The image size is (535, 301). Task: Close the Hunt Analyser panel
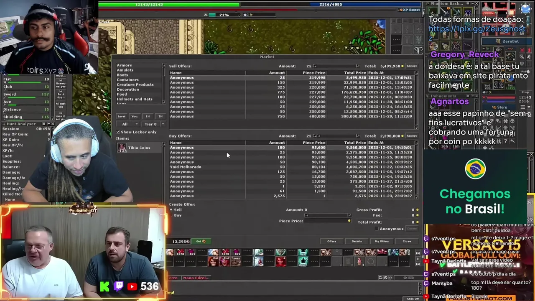(x=53, y=124)
